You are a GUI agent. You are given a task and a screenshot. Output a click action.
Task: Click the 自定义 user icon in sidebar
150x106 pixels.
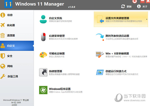click(x=2, y=46)
